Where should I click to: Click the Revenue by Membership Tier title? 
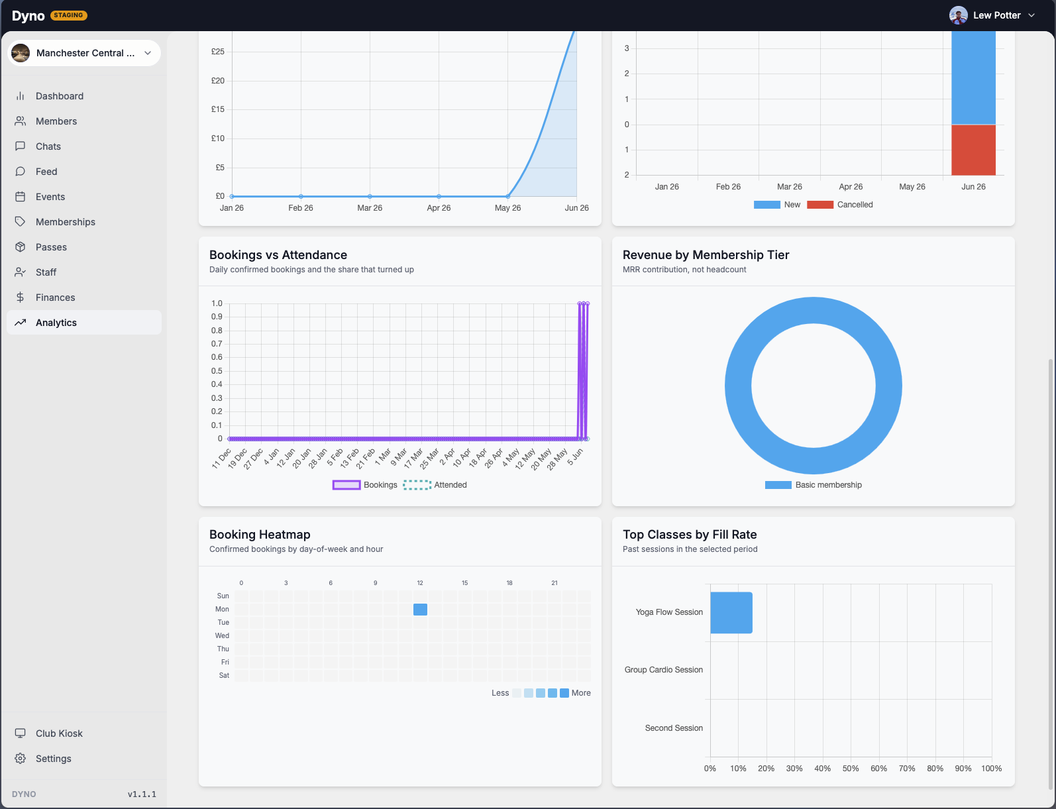(706, 255)
